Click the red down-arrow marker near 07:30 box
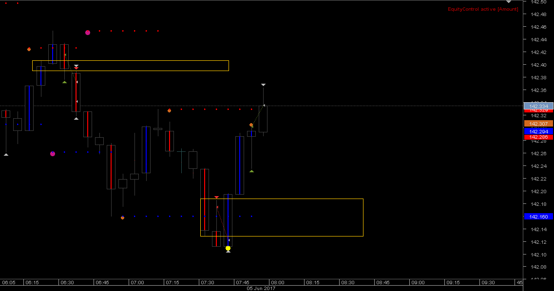Viewport: 554px width, 291px height. (216, 197)
